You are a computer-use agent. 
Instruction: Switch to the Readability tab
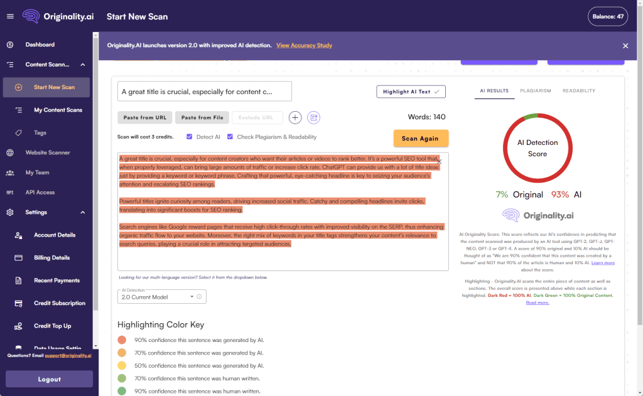click(578, 90)
